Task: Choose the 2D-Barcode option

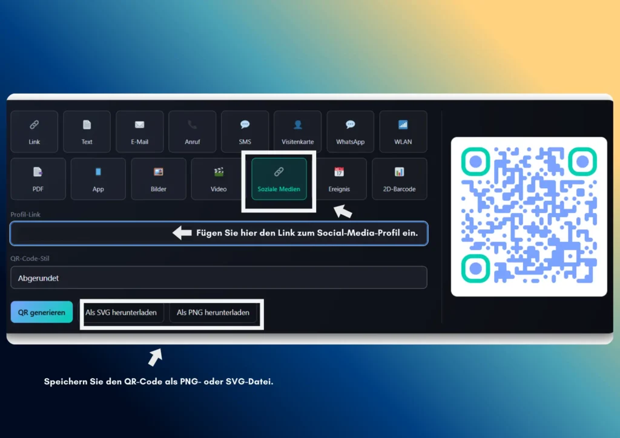Action: [400, 178]
